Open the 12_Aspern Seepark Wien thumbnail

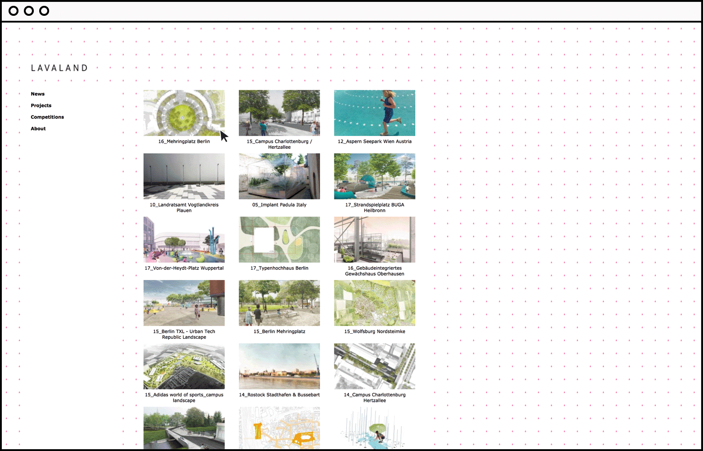374,113
